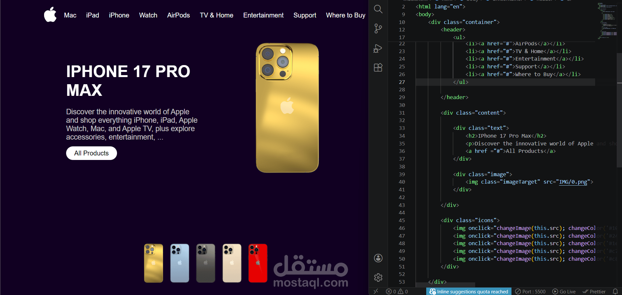
Task: Open the Where to Buy nav link
Action: pos(346,15)
